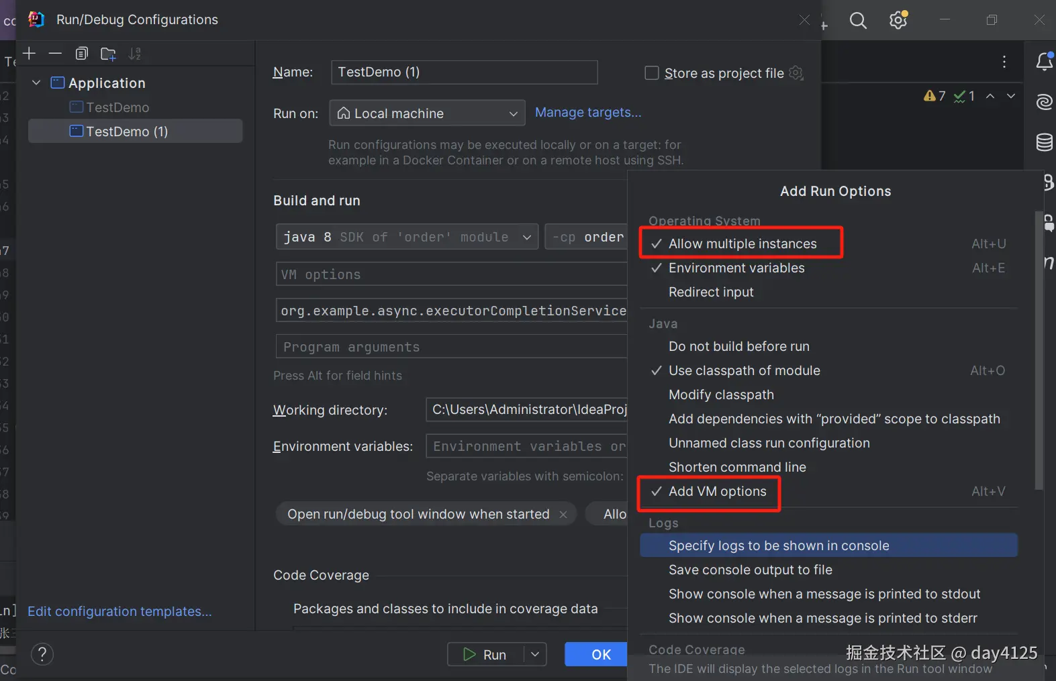Sort configurations alphabetically
This screenshot has width=1056, height=681.
pyautogui.click(x=135, y=54)
